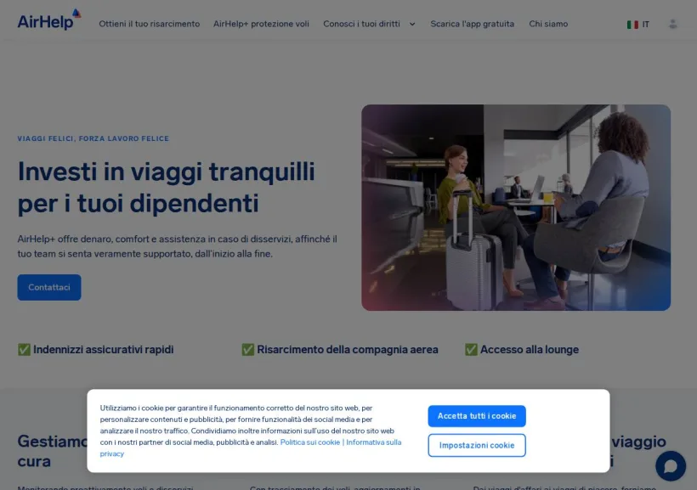Click the Contattaci button
697x490 pixels.
point(49,287)
